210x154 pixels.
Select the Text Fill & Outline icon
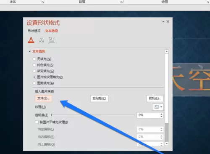31,40
